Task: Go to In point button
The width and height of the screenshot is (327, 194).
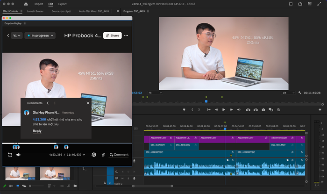Action: (208, 109)
